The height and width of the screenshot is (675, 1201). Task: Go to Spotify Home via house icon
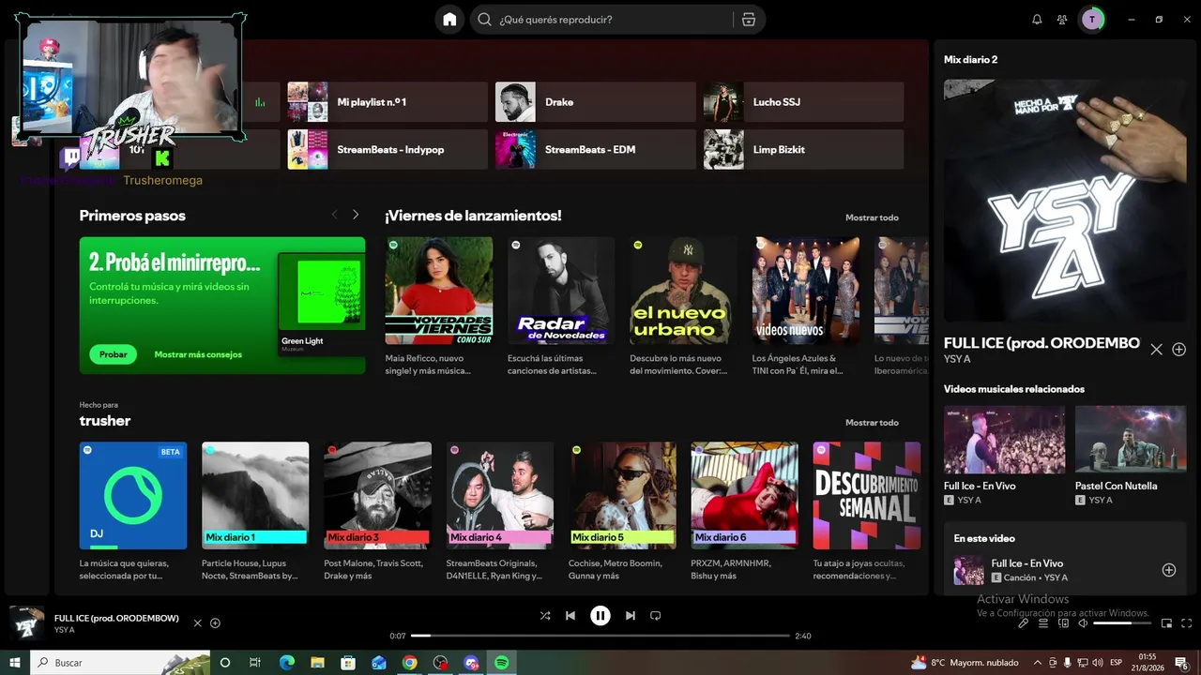pyautogui.click(x=449, y=20)
